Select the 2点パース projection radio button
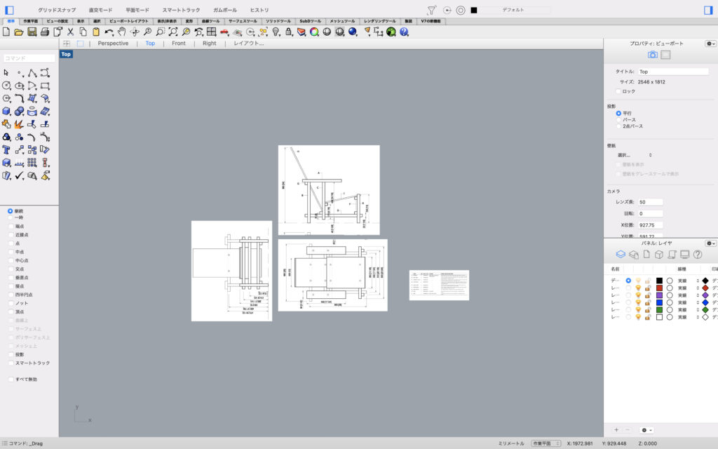This screenshot has width=718, height=449. (x=618, y=126)
